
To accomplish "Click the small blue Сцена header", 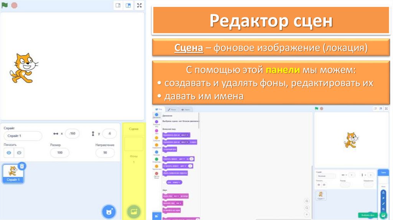I will (x=383, y=172).
